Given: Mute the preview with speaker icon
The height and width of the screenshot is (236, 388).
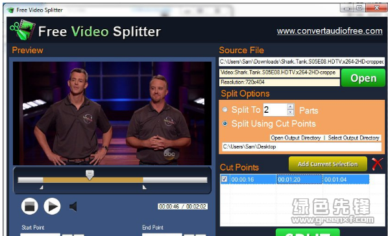Looking at the screenshot, I should (73, 207).
